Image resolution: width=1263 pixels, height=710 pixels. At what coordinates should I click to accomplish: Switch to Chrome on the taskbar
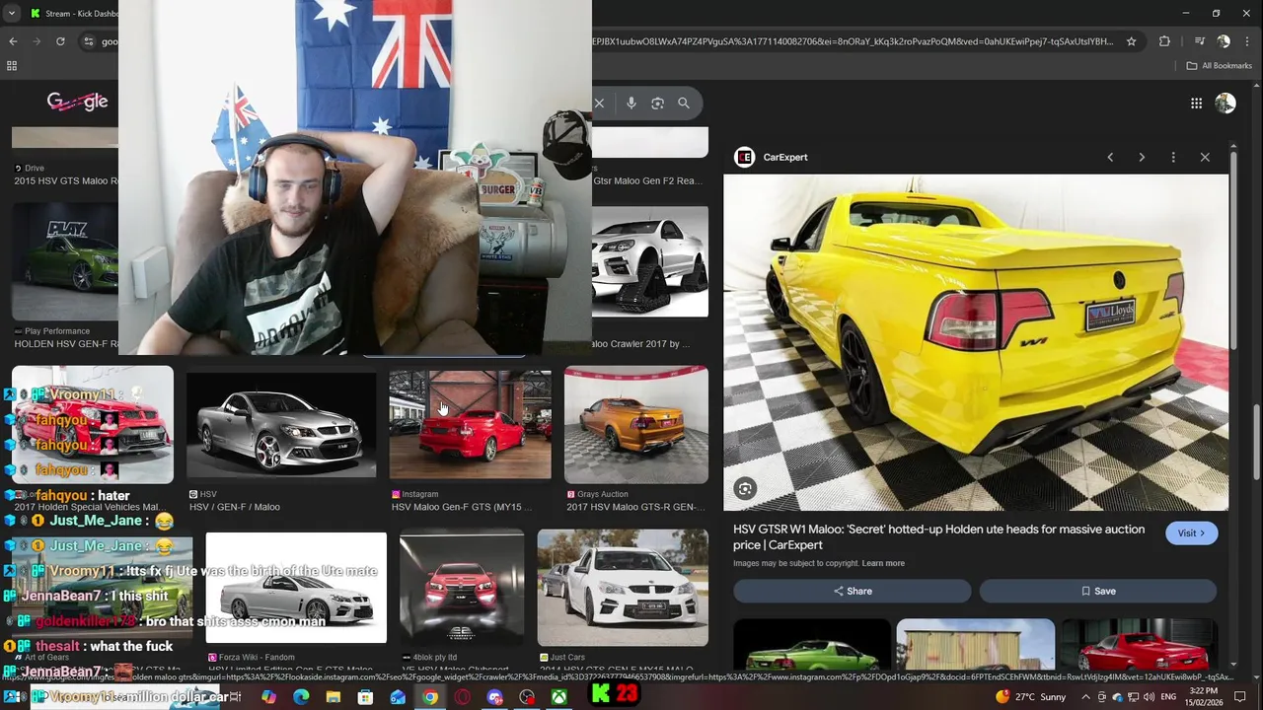click(430, 697)
